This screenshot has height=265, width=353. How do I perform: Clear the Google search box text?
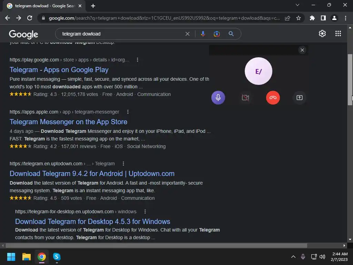187,34
